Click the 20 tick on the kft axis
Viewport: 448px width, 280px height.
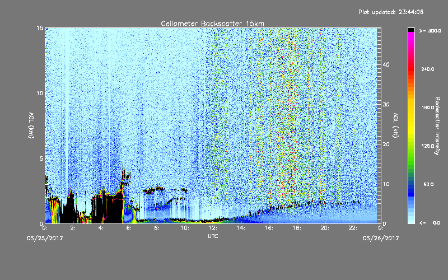386,144
